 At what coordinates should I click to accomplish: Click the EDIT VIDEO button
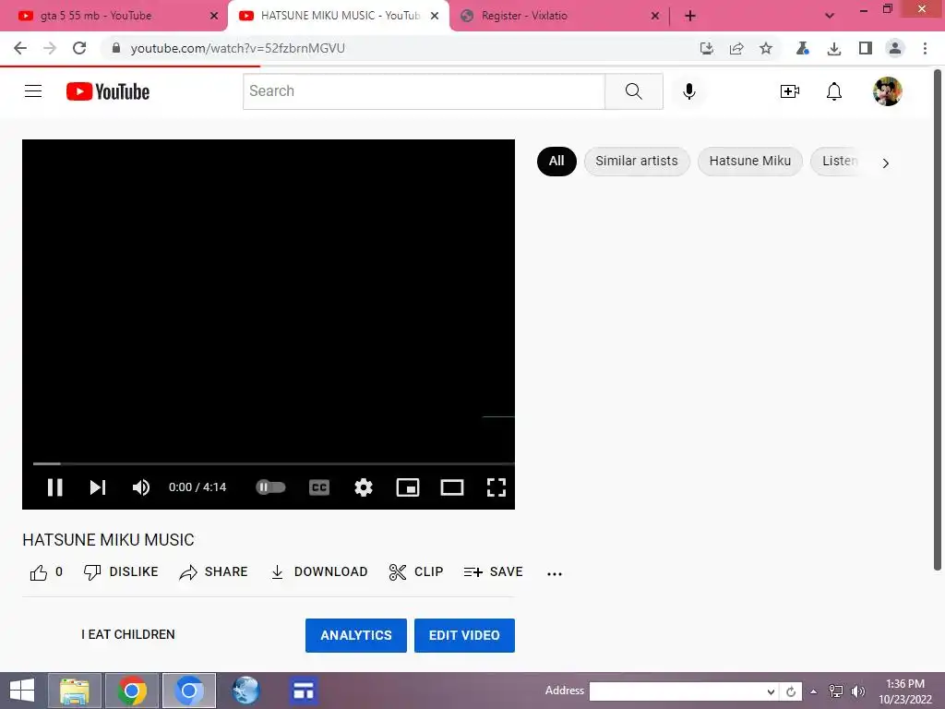464,635
